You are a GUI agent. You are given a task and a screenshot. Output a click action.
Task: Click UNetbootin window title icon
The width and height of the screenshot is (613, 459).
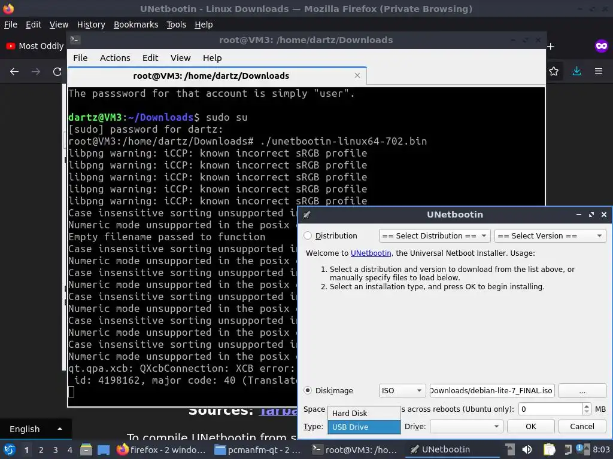click(307, 215)
